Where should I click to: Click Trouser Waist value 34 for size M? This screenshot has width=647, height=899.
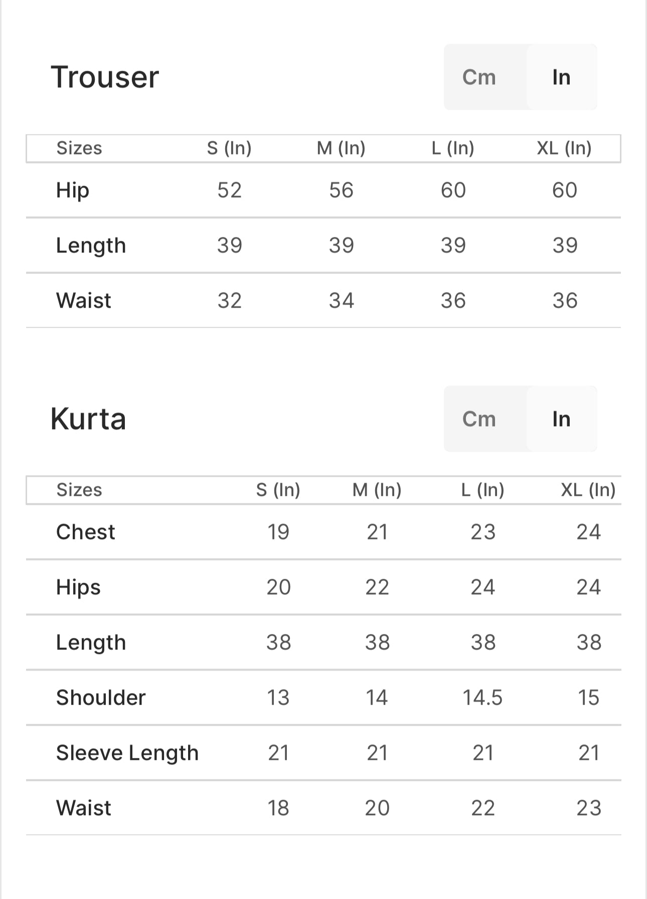(x=341, y=301)
